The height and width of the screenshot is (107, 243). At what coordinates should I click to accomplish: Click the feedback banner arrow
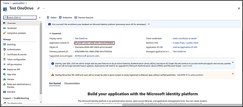point(148,24)
